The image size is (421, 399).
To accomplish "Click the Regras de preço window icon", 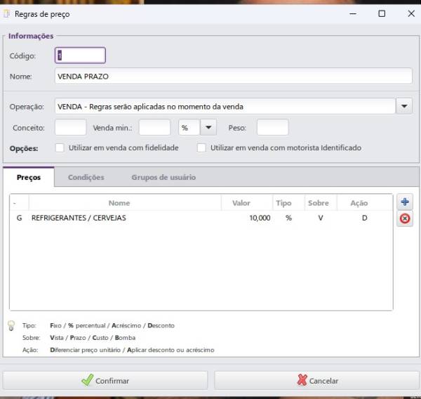I will [x=8, y=13].
